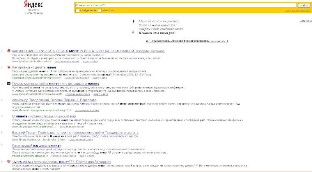Open the «Женский мир» result title

pos(44,116)
